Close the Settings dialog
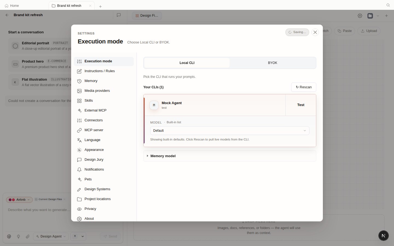The image size is (394, 246). click(x=315, y=32)
